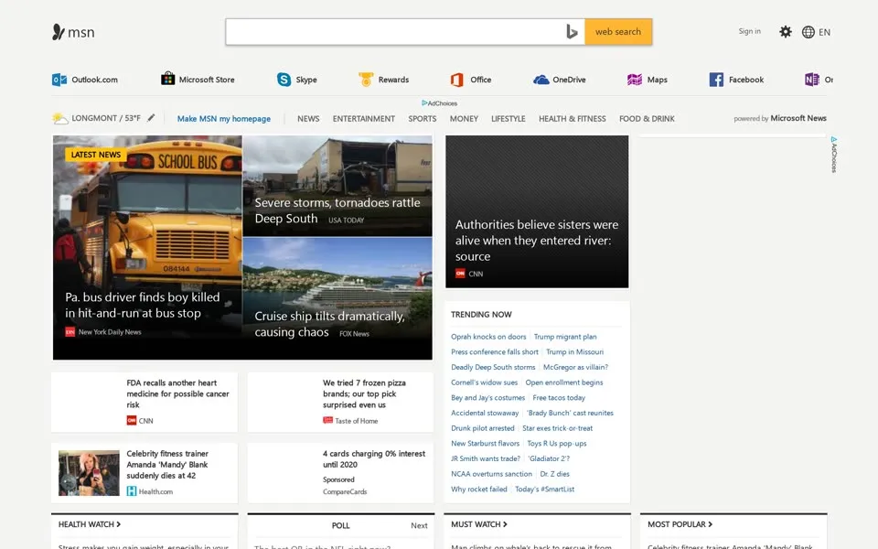
Task: Click trending Today's #SmartList
Action: [544, 489]
